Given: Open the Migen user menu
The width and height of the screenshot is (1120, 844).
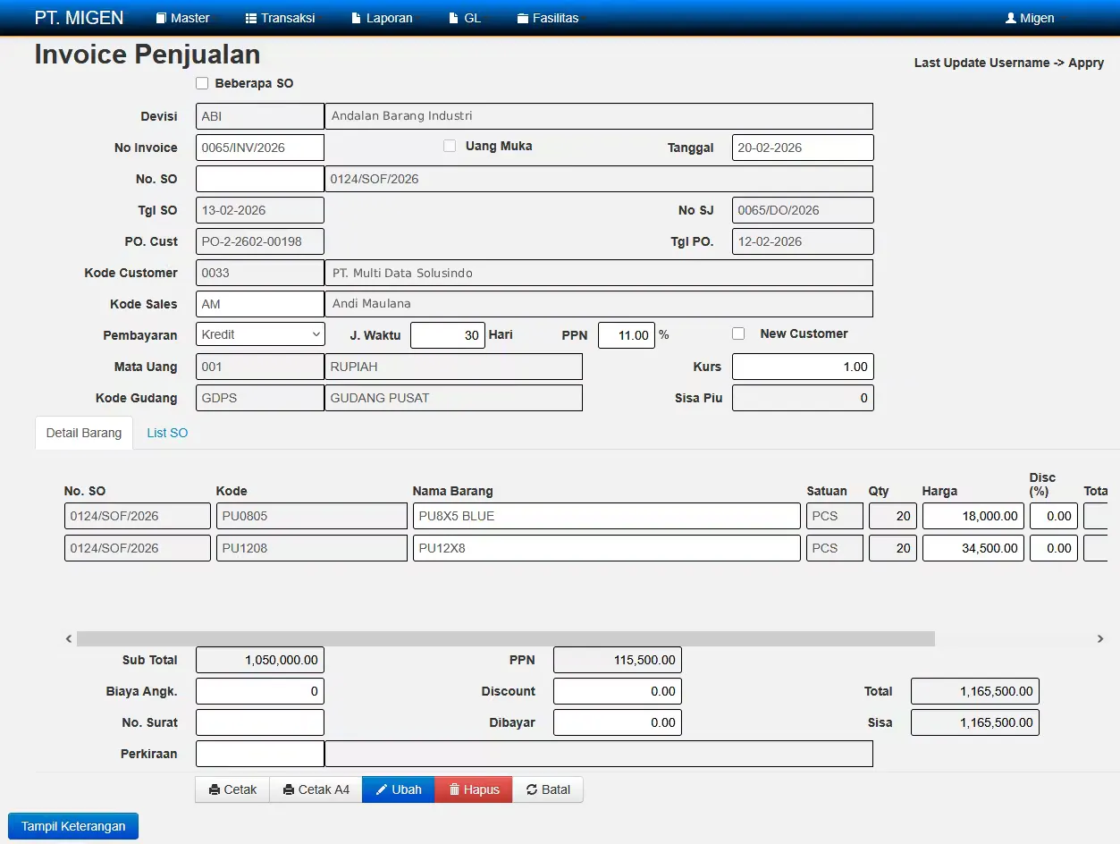Looking at the screenshot, I should point(1030,18).
